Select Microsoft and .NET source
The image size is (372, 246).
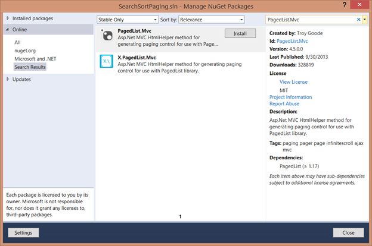(x=35, y=59)
